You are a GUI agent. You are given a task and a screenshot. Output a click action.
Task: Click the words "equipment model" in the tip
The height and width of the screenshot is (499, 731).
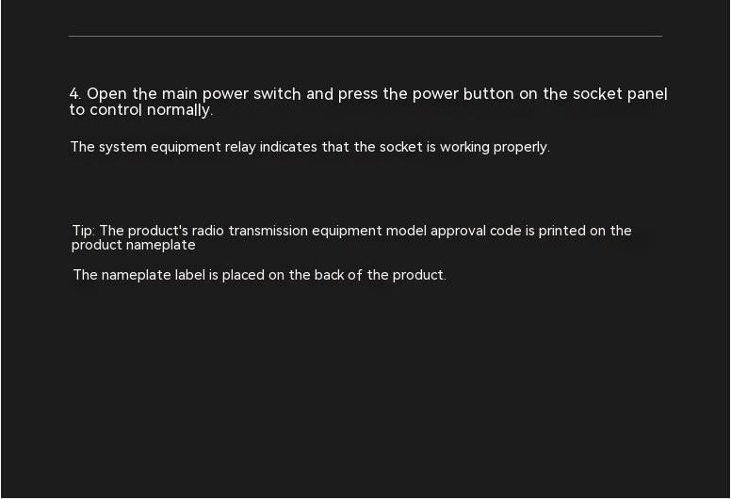point(369,231)
